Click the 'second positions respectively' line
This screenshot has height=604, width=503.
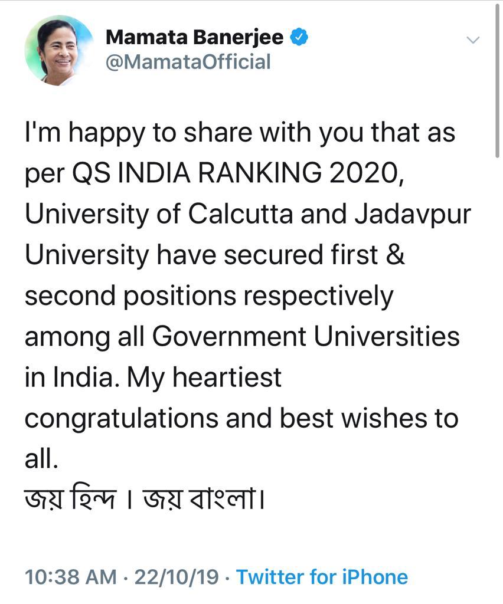209,296
